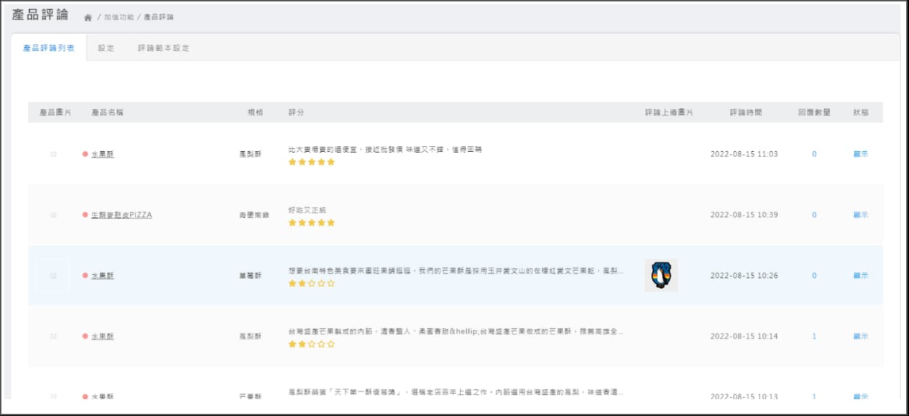Viewport: 909px width, 416px height.
Task: Toggle 顯示 status for the 11:03 review
Action: [860, 155]
